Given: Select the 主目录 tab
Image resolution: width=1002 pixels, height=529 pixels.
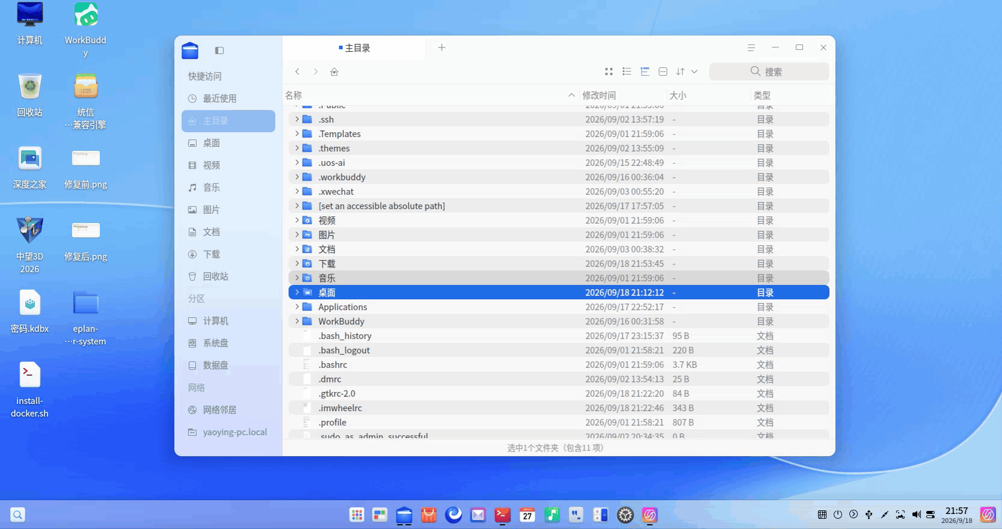Looking at the screenshot, I should point(354,48).
